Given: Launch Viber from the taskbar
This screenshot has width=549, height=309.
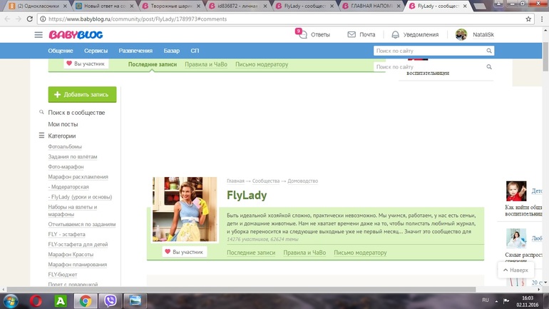Looking at the screenshot, I should point(110,300).
